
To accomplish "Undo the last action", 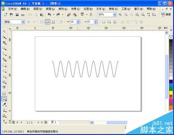I will point(49,15).
